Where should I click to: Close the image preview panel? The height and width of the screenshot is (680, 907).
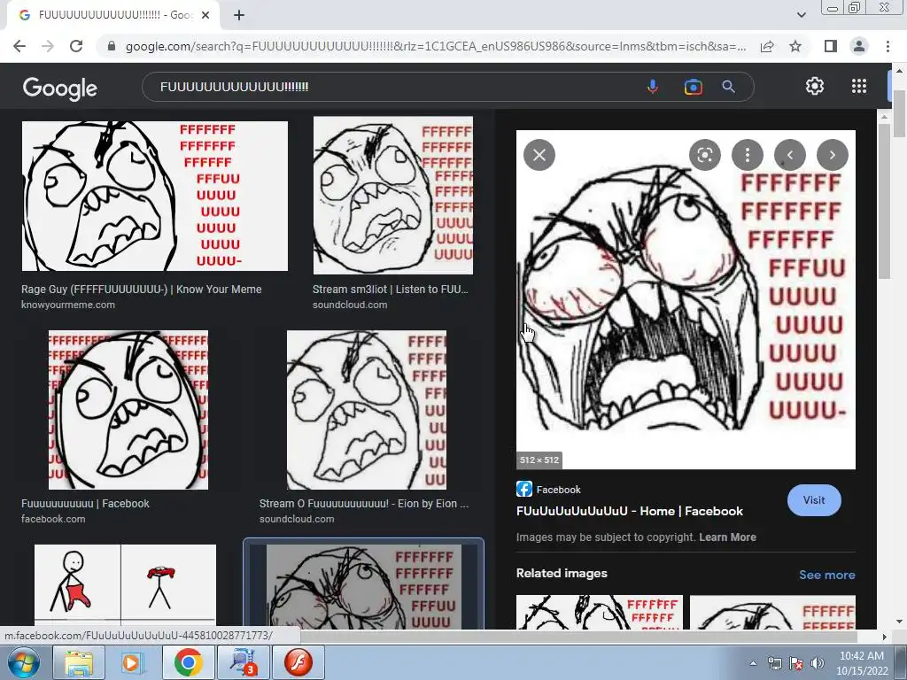click(539, 155)
